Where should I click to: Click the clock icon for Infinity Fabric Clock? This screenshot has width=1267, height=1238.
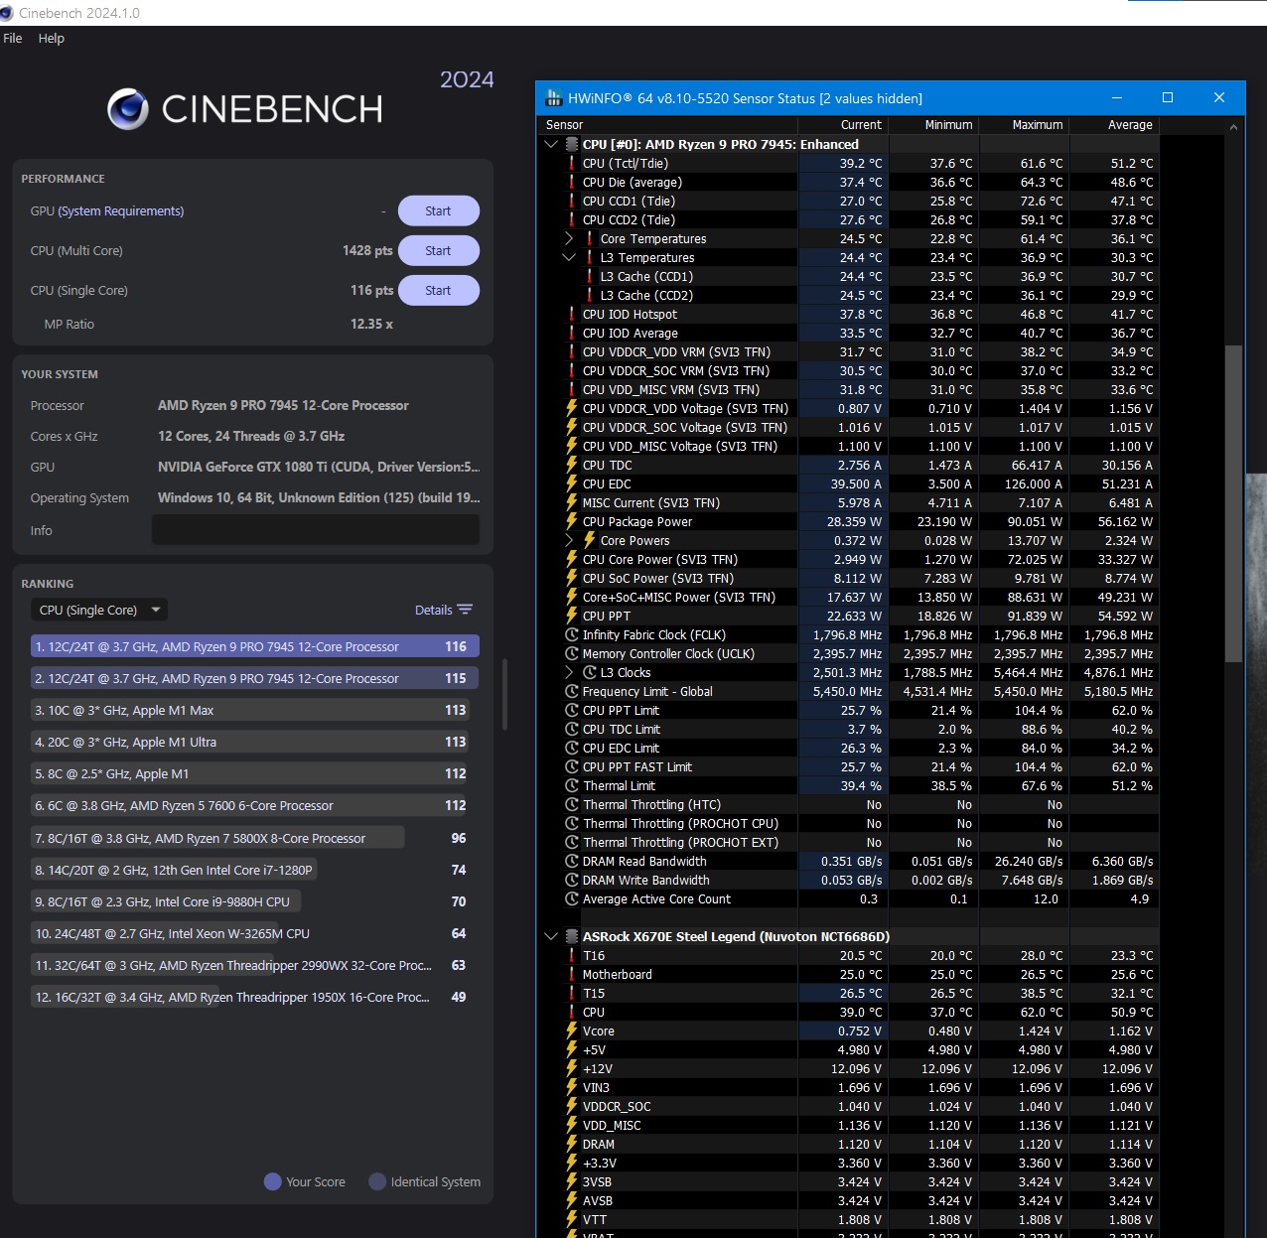click(572, 634)
